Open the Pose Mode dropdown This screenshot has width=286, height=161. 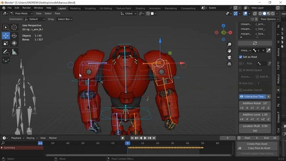click(x=21, y=13)
